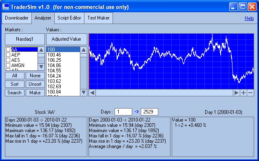This screenshot has width=259, height=161.
Task: Click markets list up arrow
Action: point(41,50)
